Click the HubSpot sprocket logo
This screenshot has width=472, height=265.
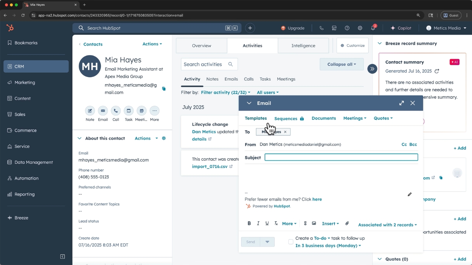10,28
